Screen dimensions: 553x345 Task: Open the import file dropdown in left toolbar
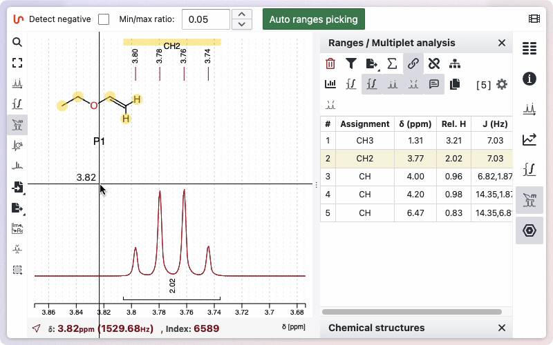click(17, 187)
